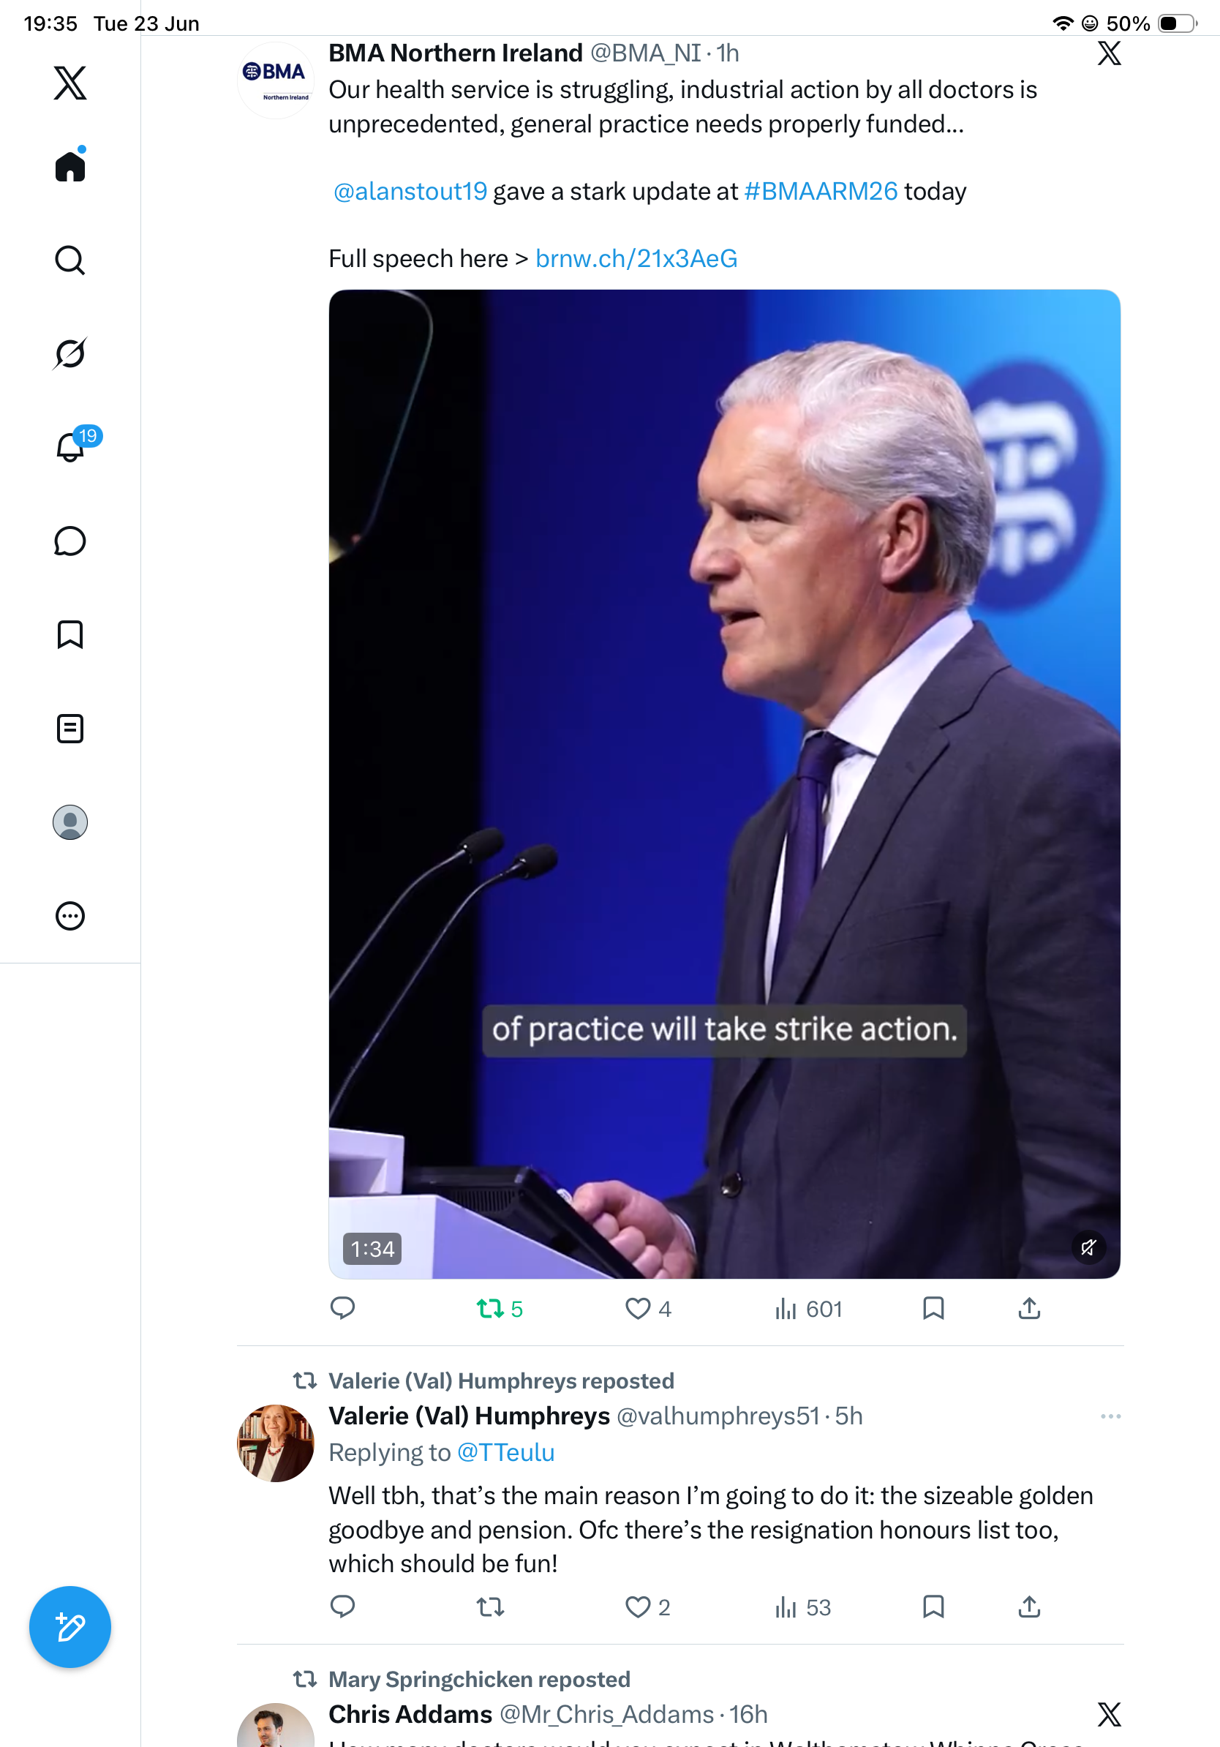The height and width of the screenshot is (1747, 1220).
Task: View analytics showing 601 views
Action: (807, 1309)
